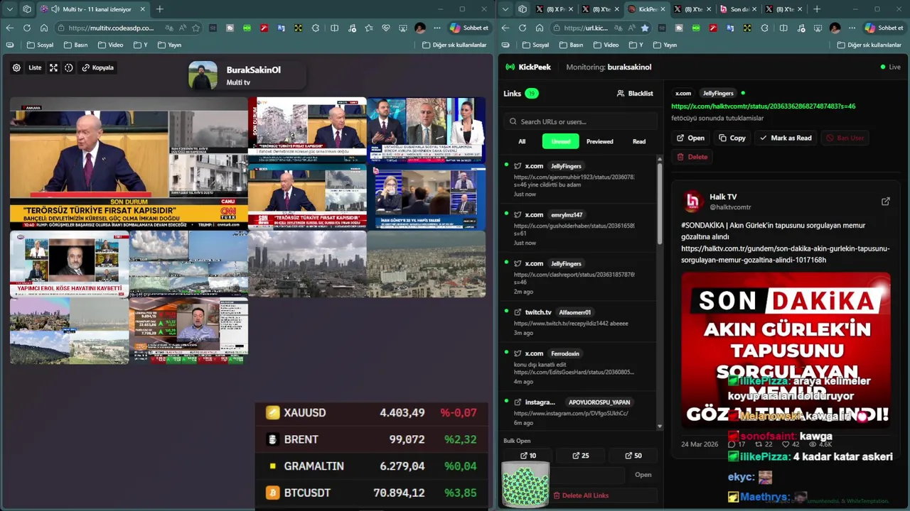The image size is (910, 511).
Task: Click the profile avatar in KickPeek browser window
Action: click(835, 28)
